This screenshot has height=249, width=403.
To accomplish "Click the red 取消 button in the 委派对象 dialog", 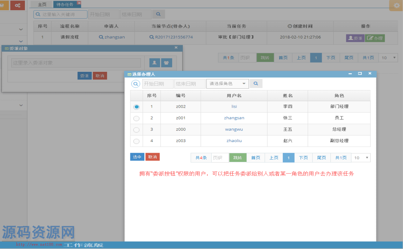I will (x=100, y=76).
